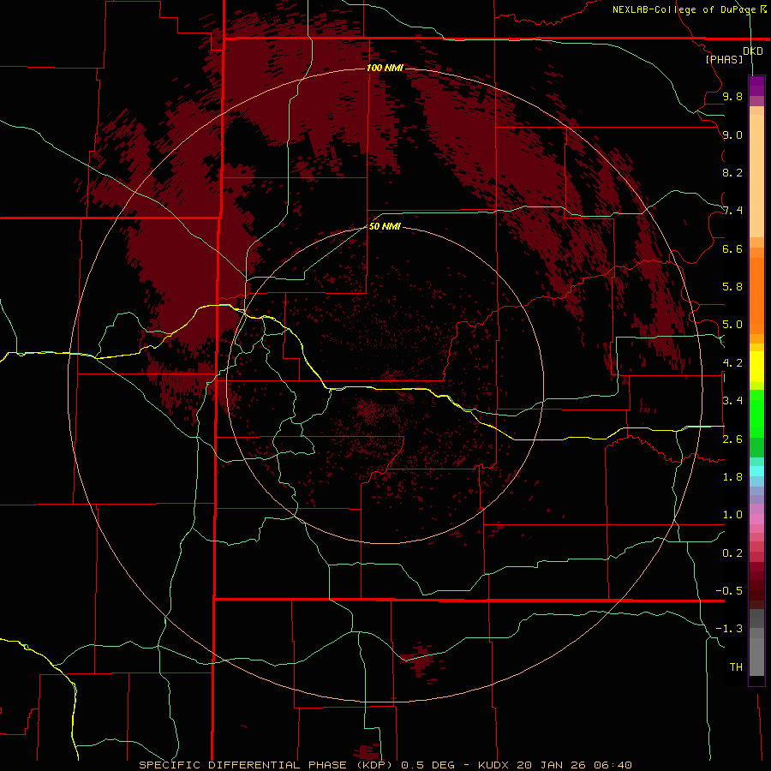Click the 5.0 legend value

(732, 325)
